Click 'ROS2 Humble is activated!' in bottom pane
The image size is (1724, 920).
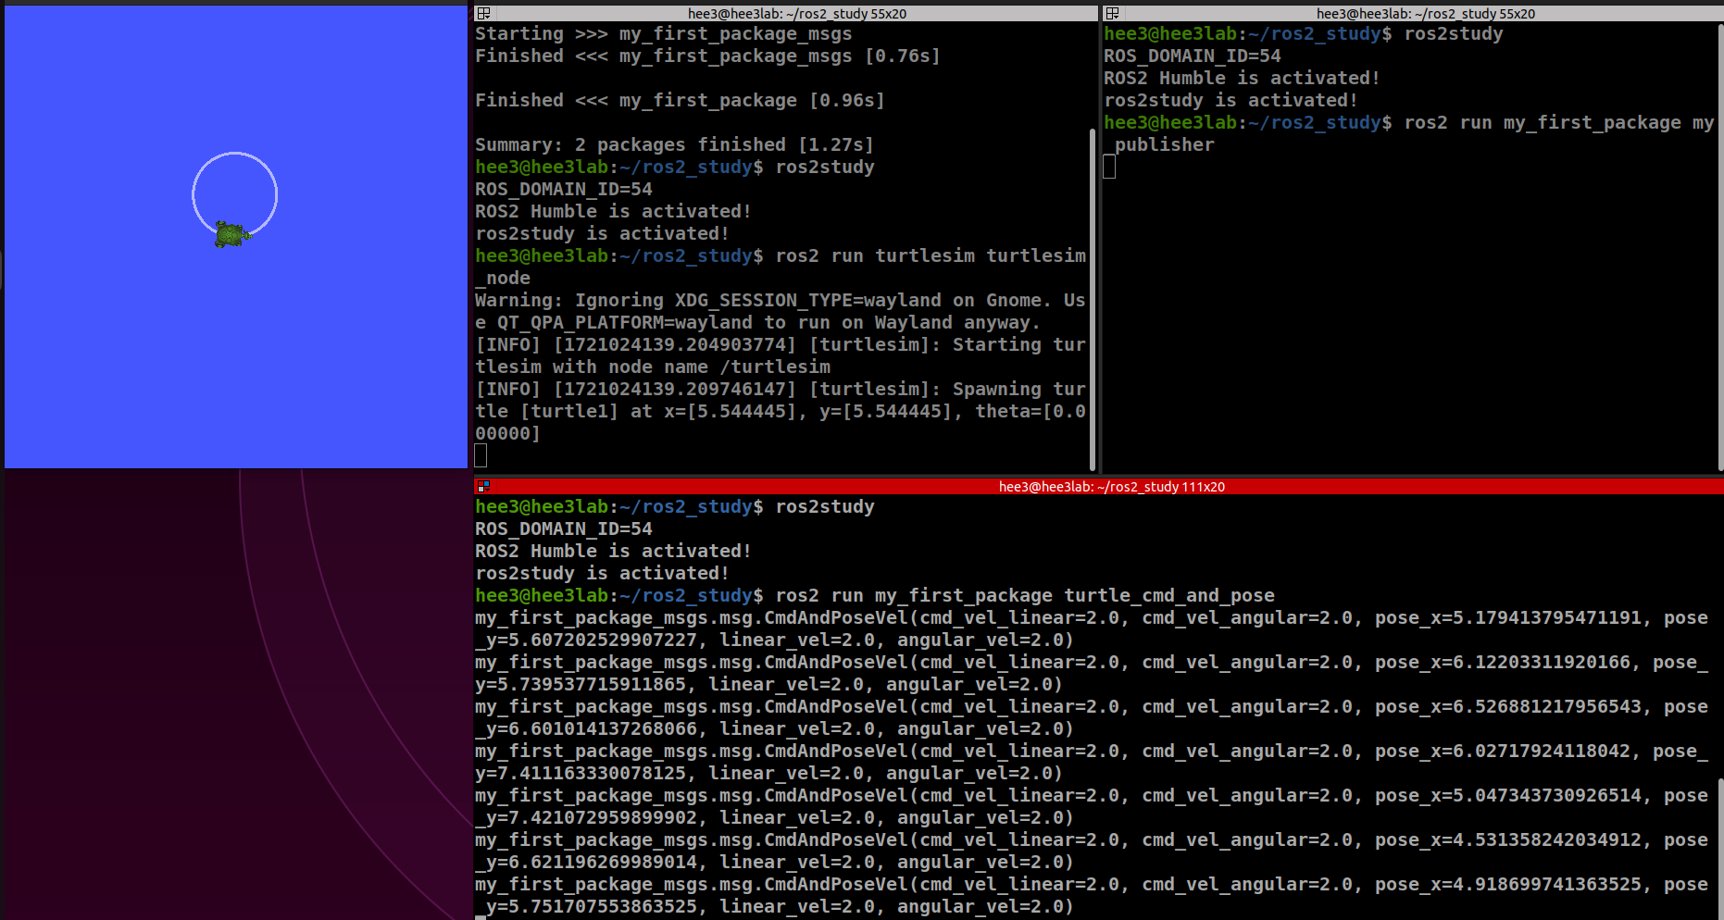613,551
